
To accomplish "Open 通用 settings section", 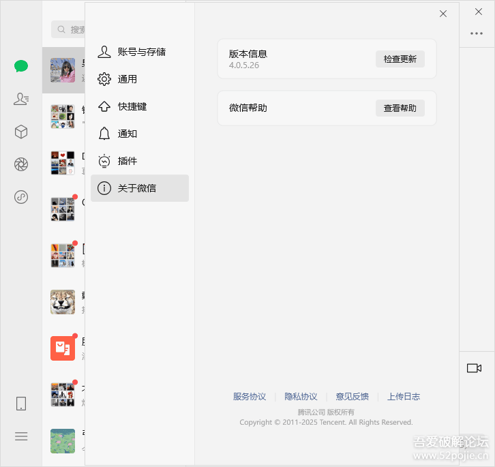I will (140, 79).
